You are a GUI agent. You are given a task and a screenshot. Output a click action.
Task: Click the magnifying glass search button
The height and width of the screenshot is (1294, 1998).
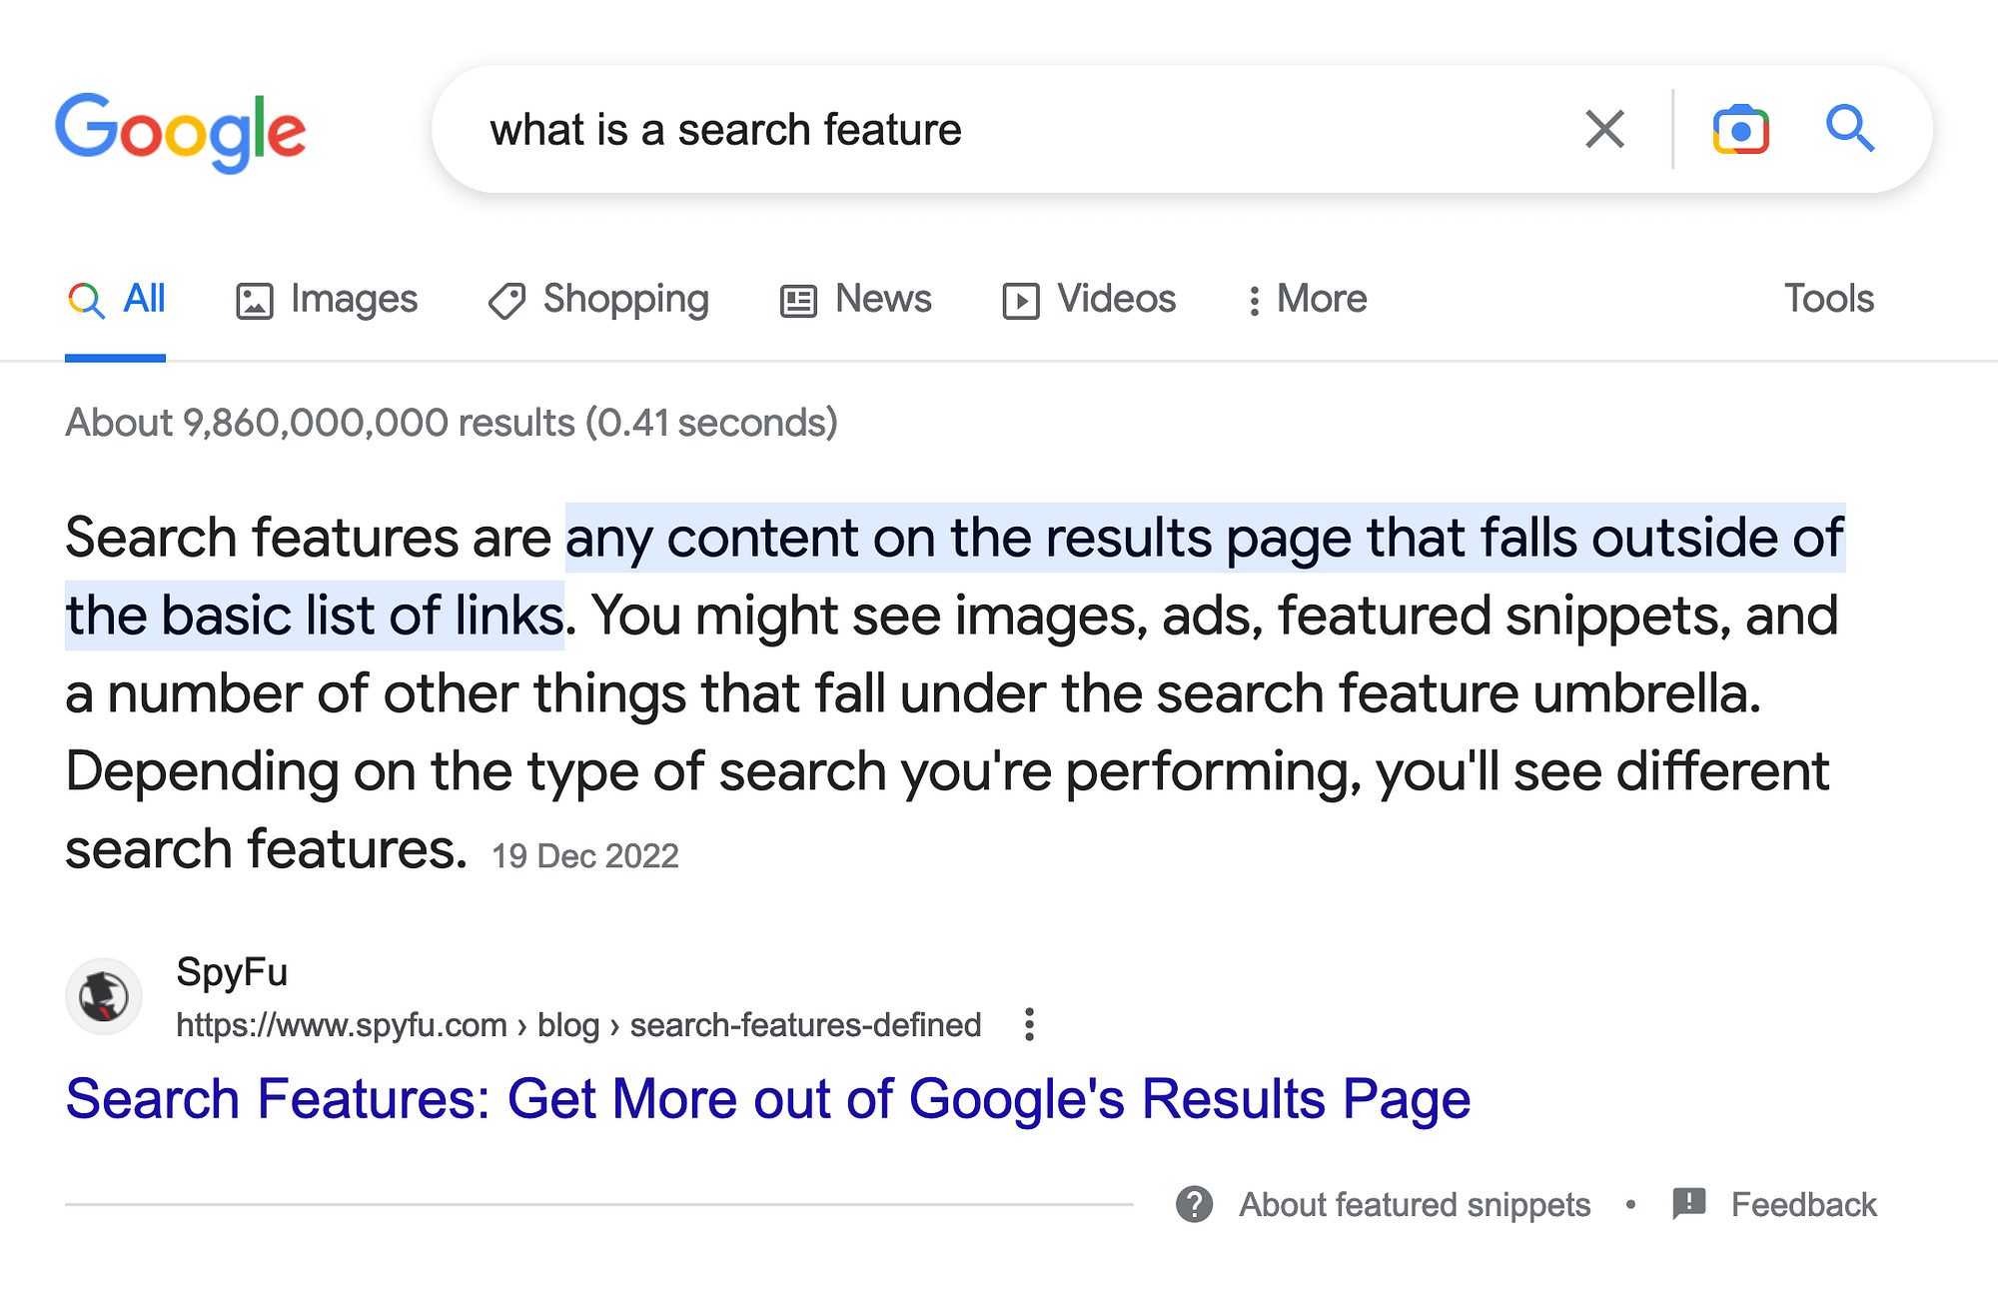pyautogui.click(x=1850, y=129)
